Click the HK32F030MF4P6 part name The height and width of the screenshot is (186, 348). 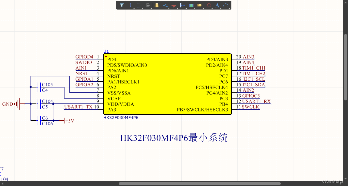(x=121, y=118)
